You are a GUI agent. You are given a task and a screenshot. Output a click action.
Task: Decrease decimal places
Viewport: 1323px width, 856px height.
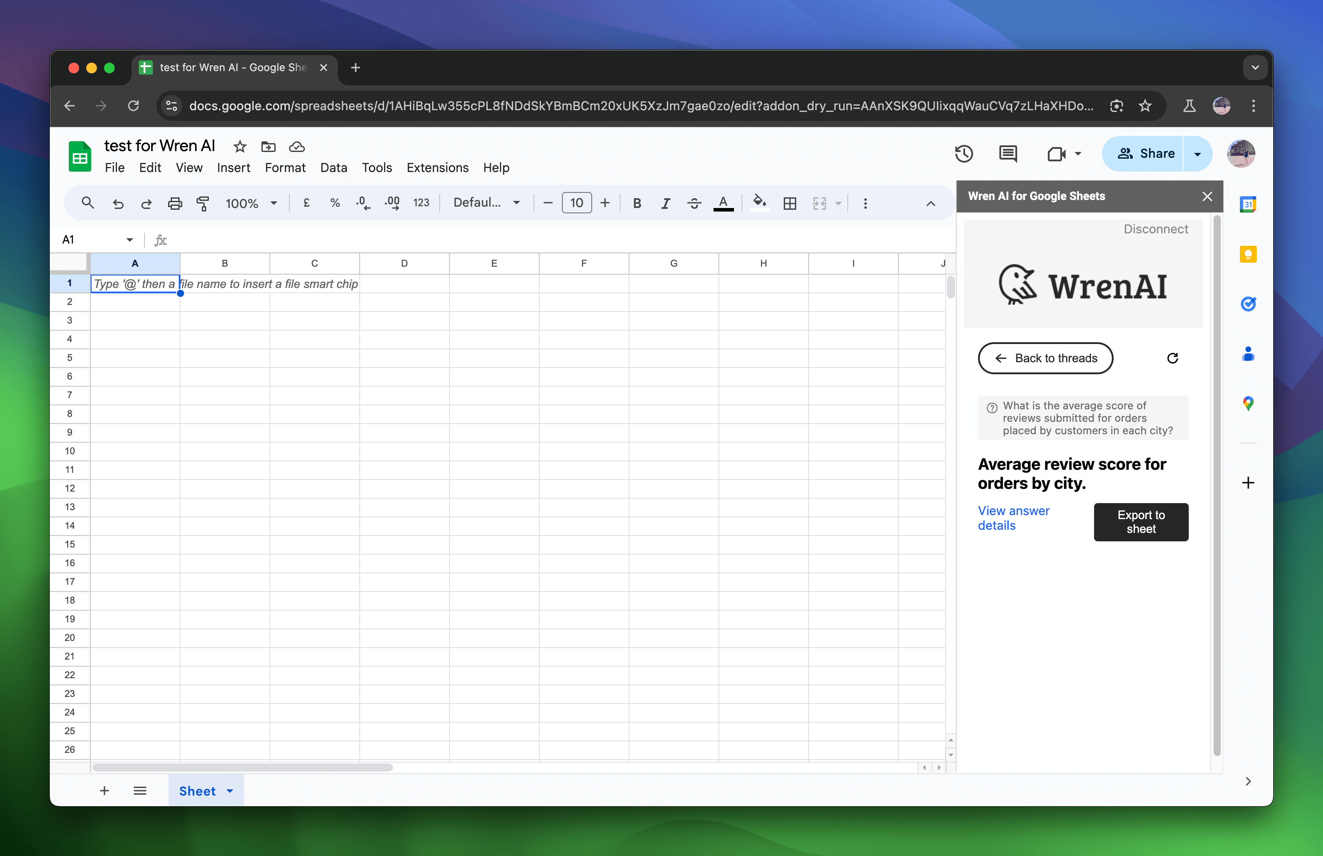[x=363, y=203]
